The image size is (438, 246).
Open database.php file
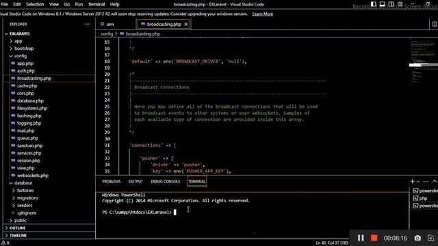30,100
